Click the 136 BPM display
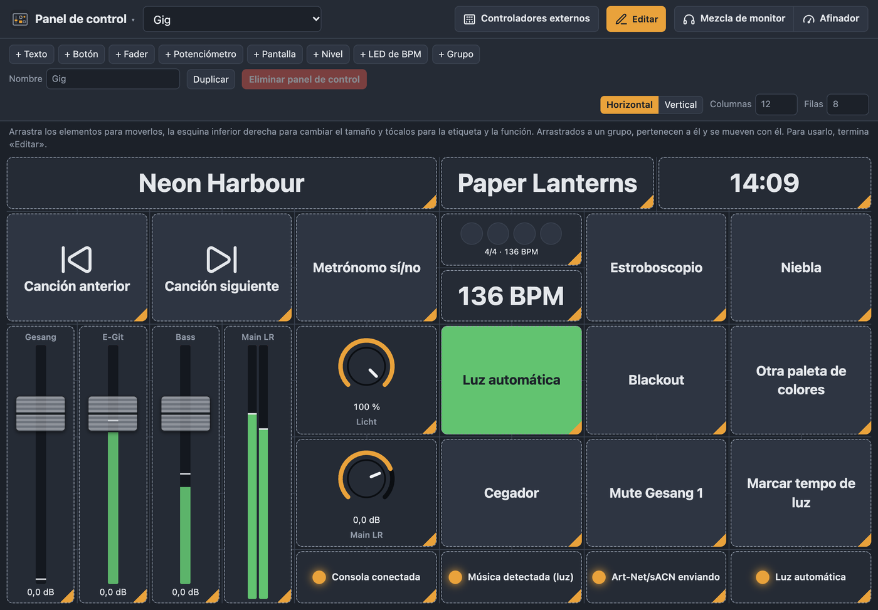The width and height of the screenshot is (878, 610). click(x=512, y=296)
